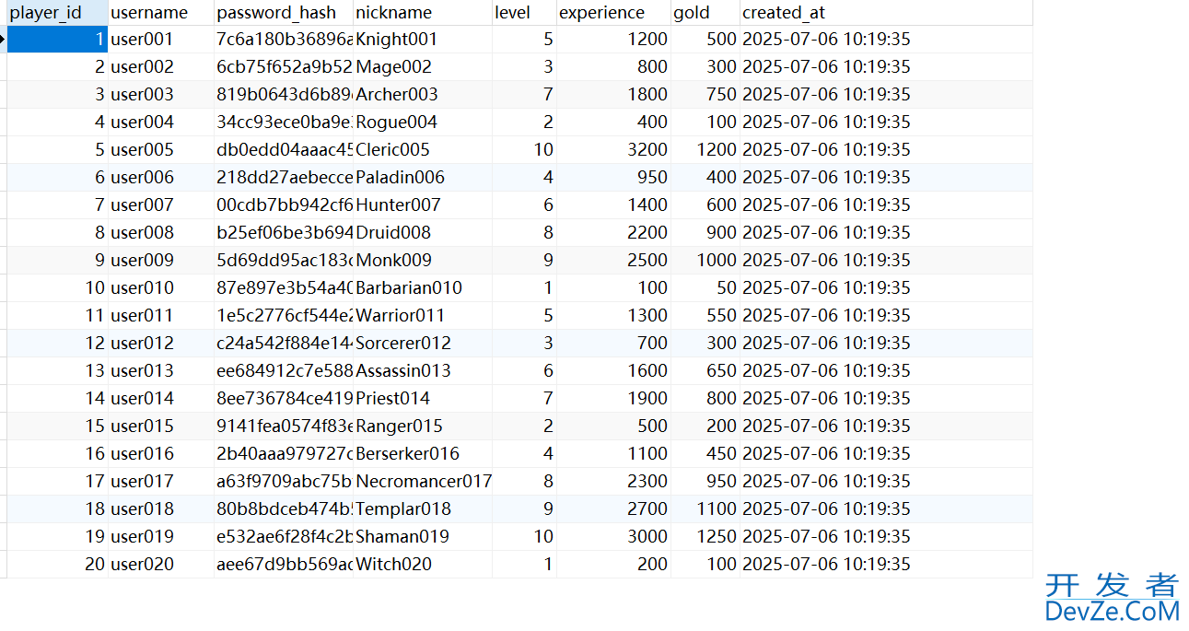The height and width of the screenshot is (631, 1189).
Task: Select the user005 username cell
Action: click(160, 149)
